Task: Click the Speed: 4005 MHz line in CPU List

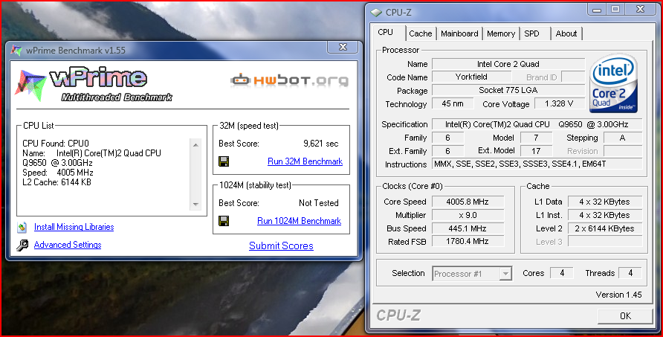Action: tap(58, 173)
